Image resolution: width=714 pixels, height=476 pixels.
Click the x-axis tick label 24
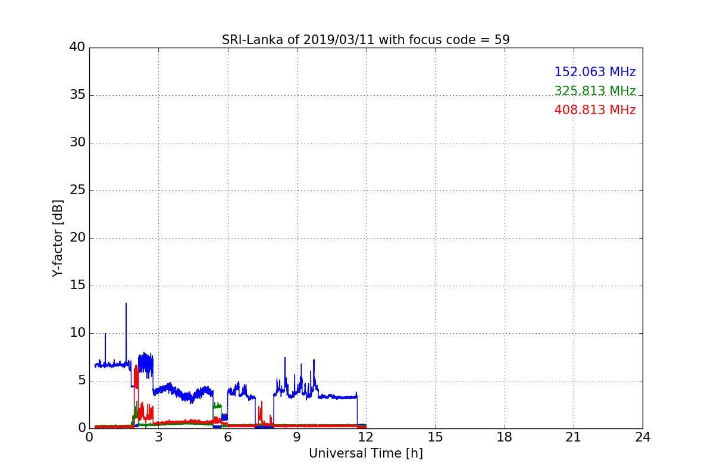pyautogui.click(x=643, y=437)
